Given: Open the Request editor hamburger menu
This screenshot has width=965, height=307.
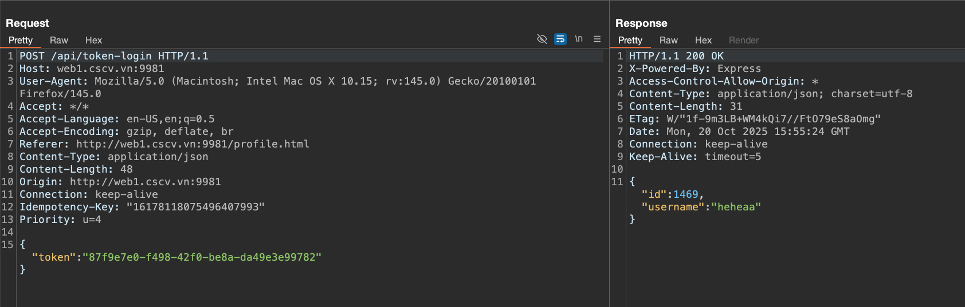Looking at the screenshot, I should click(x=597, y=39).
